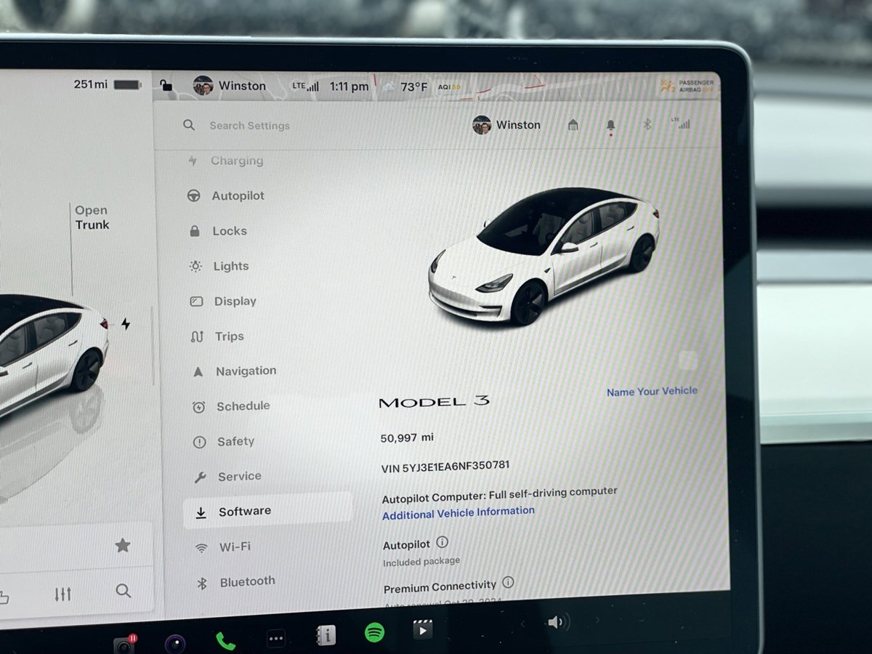Open the HomeLink garage icon
The image size is (872, 654).
(x=573, y=126)
